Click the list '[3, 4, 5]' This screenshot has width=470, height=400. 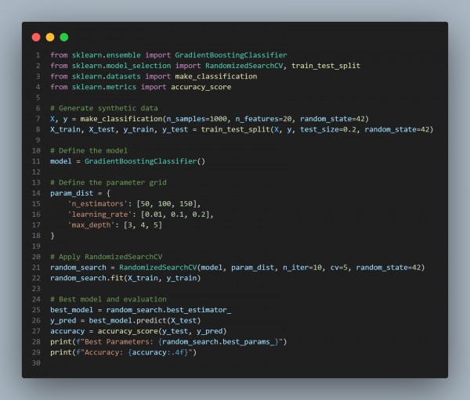143,225
